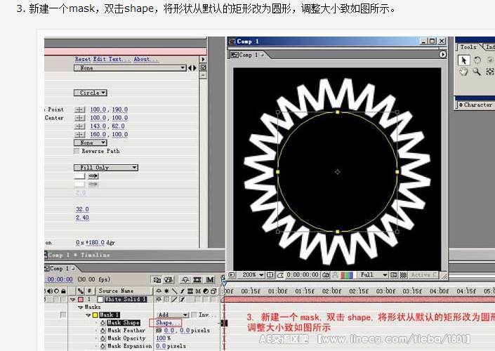The height and width of the screenshot is (351, 495).
Task: Select the Rotation tool in Tools palette
Action: click(477, 60)
